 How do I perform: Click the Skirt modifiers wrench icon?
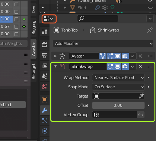click(x=98, y=8)
